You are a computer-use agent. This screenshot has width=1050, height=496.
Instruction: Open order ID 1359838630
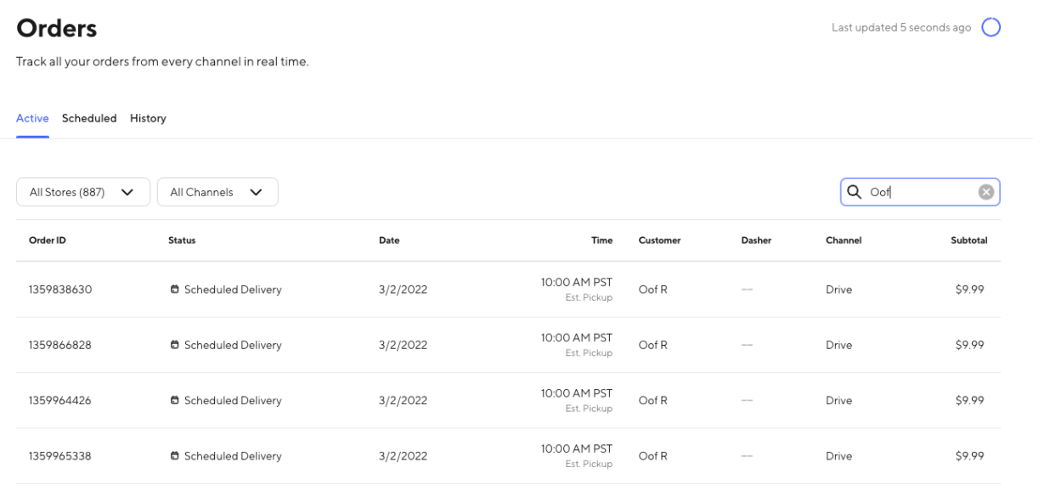point(60,290)
